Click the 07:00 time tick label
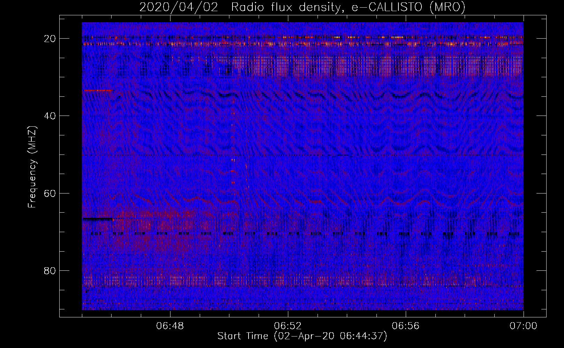 (523, 326)
